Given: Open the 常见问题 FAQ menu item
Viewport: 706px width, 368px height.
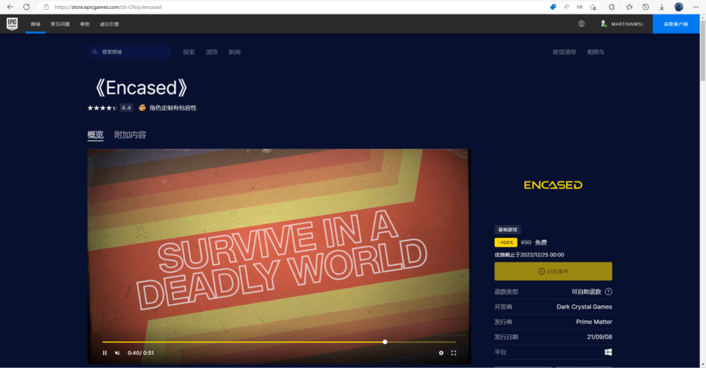Looking at the screenshot, I should click(60, 24).
